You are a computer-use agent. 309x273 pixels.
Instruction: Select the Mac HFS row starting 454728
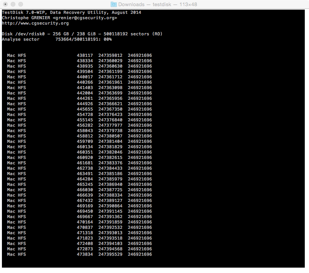point(79,114)
